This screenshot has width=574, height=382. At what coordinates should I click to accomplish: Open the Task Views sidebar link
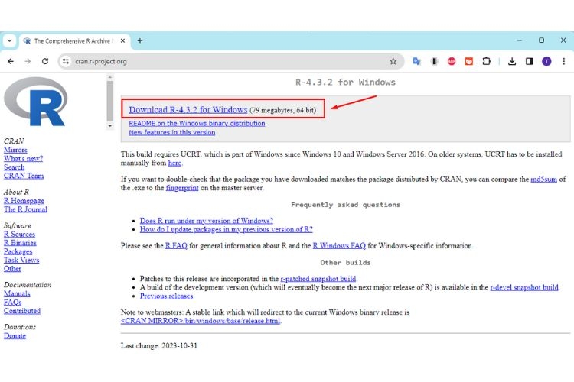[x=21, y=260]
